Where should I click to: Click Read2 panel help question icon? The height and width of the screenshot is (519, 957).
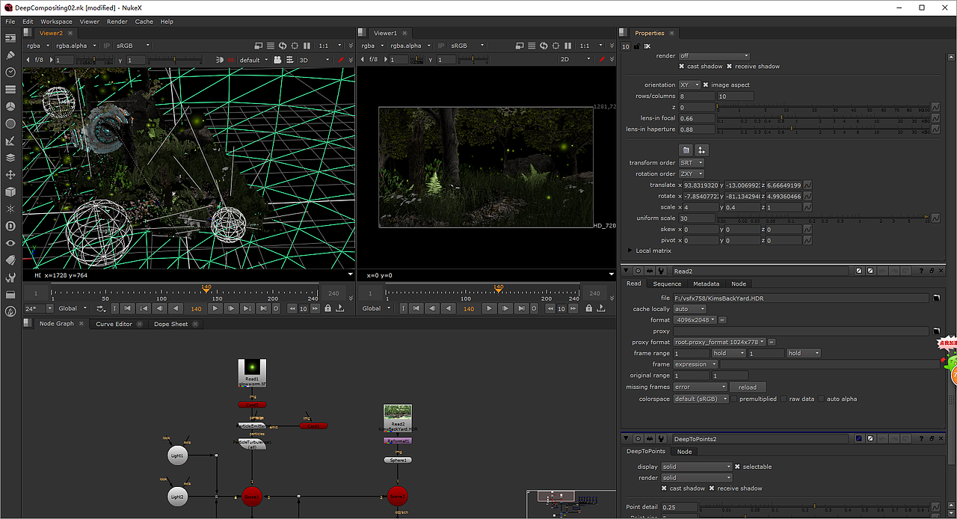click(921, 271)
